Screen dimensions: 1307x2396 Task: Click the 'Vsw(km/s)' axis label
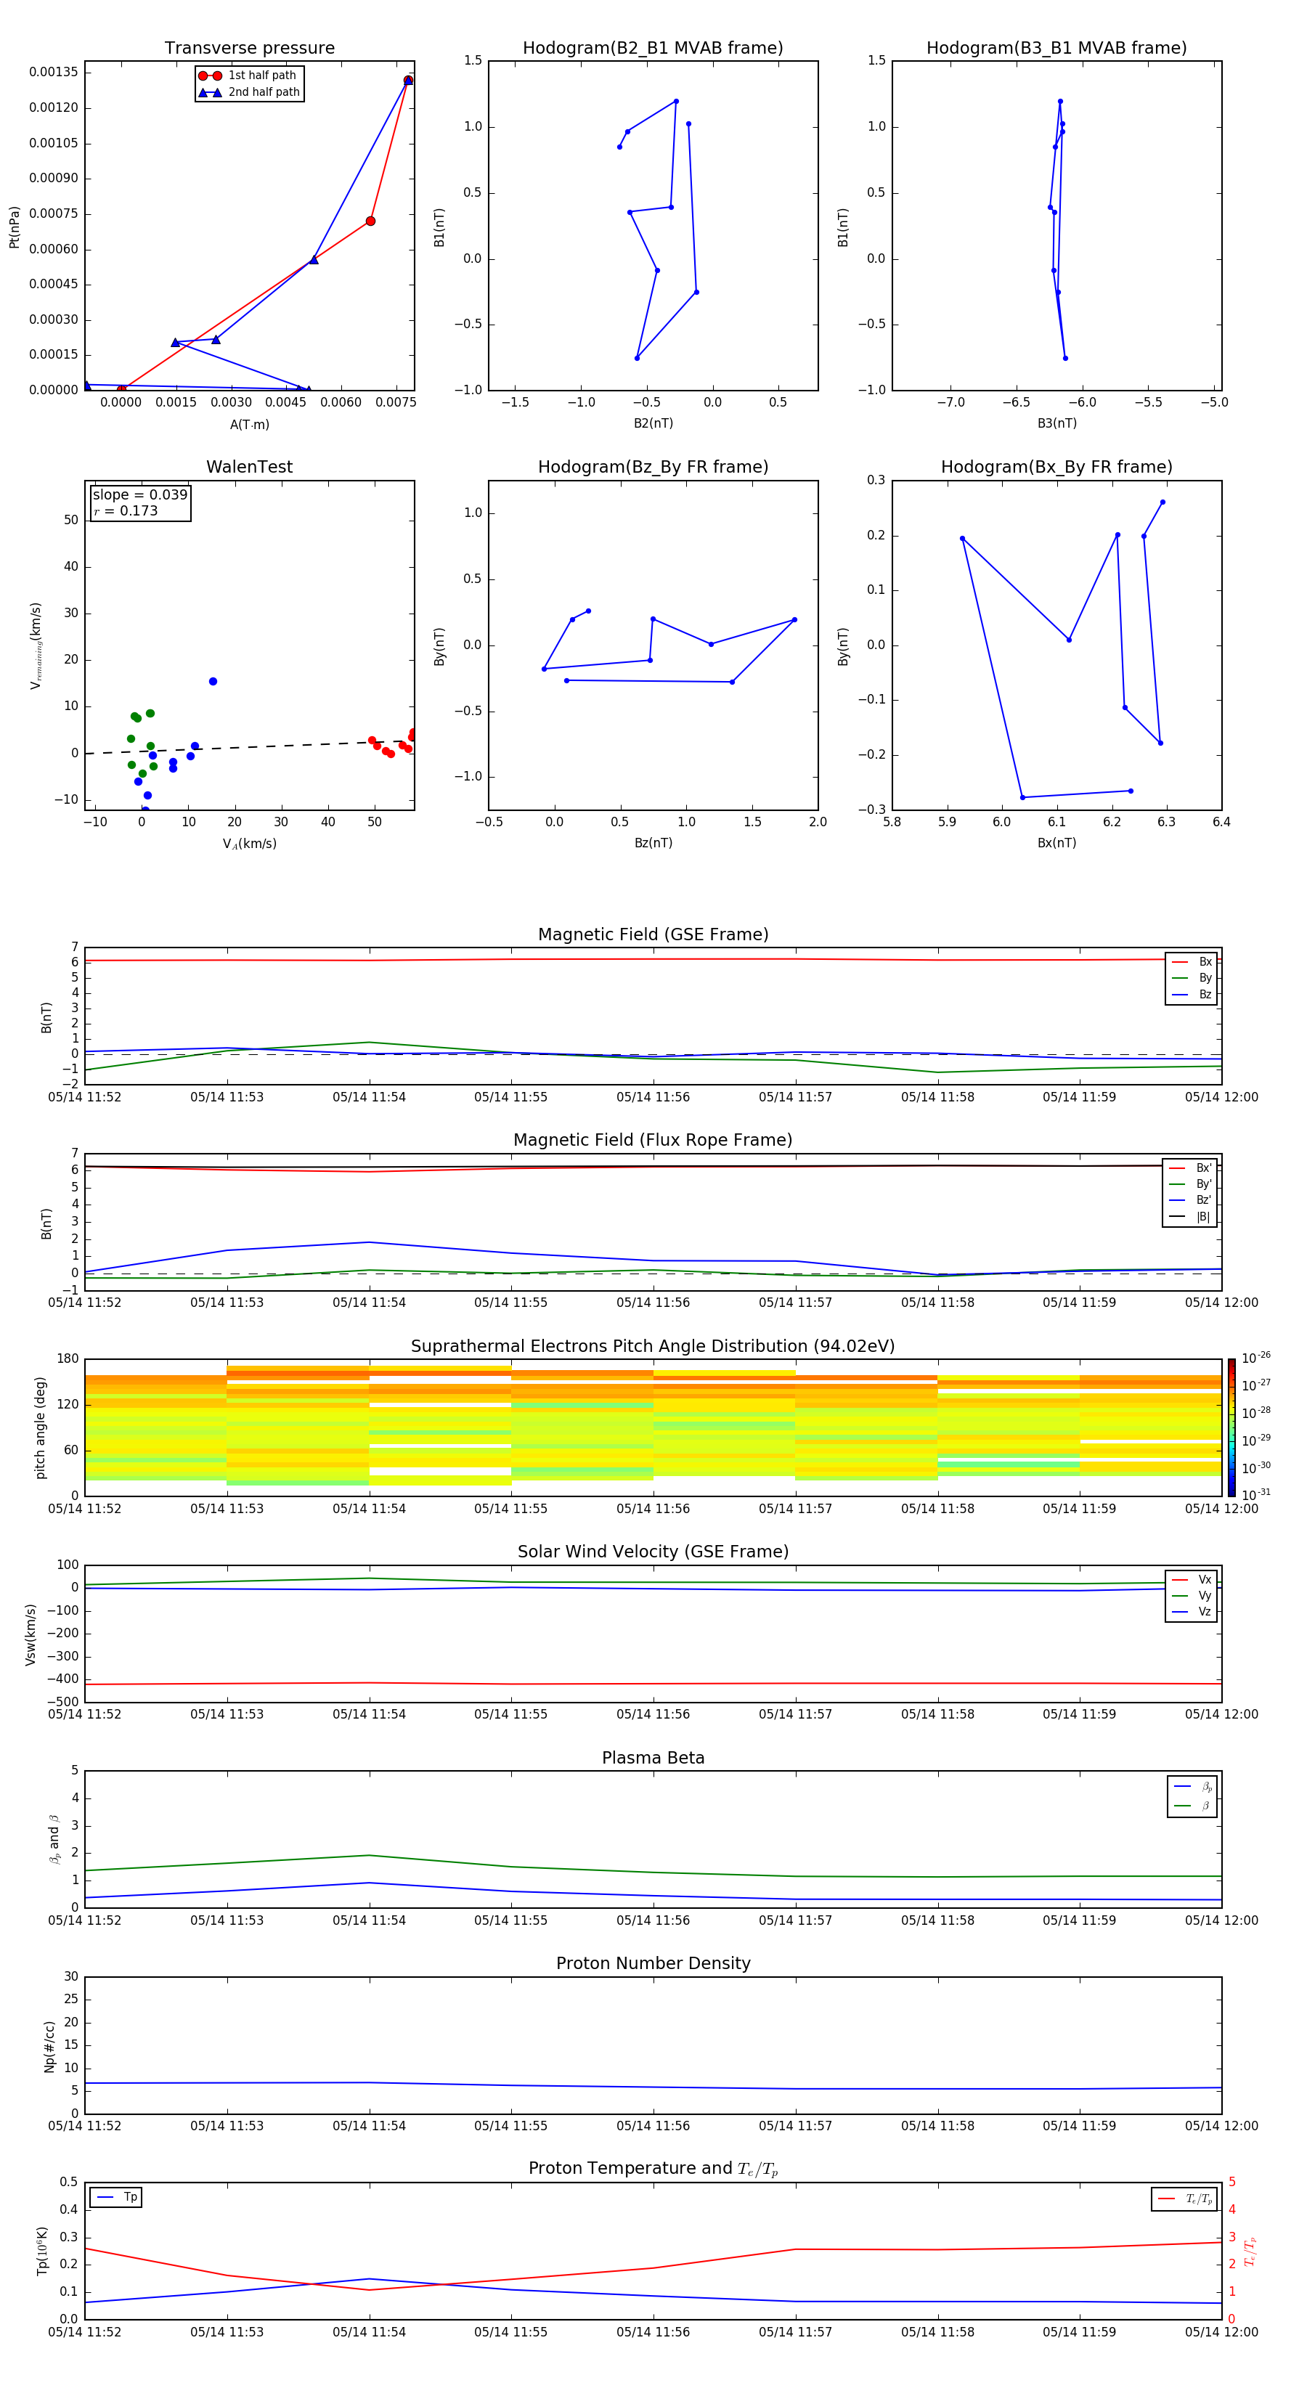(x=30, y=1634)
